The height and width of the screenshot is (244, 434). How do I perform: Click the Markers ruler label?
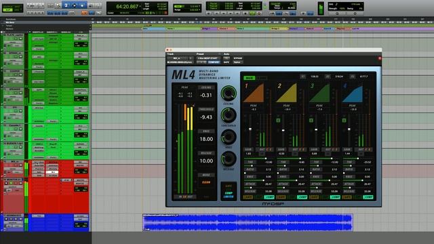9,28
